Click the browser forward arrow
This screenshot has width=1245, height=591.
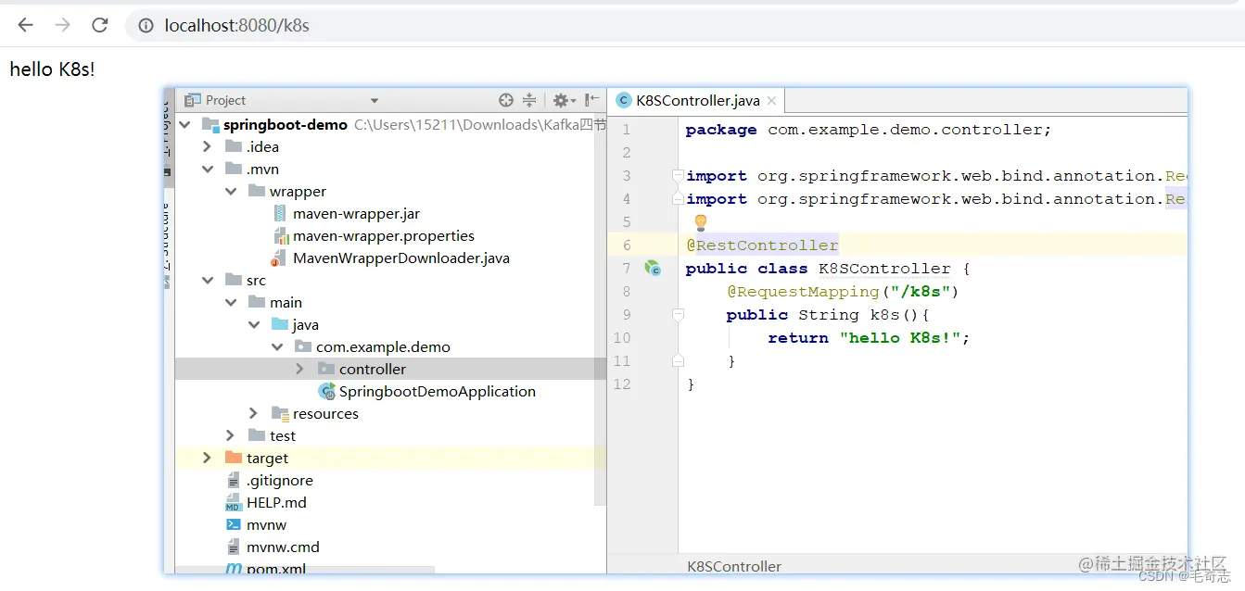(62, 25)
